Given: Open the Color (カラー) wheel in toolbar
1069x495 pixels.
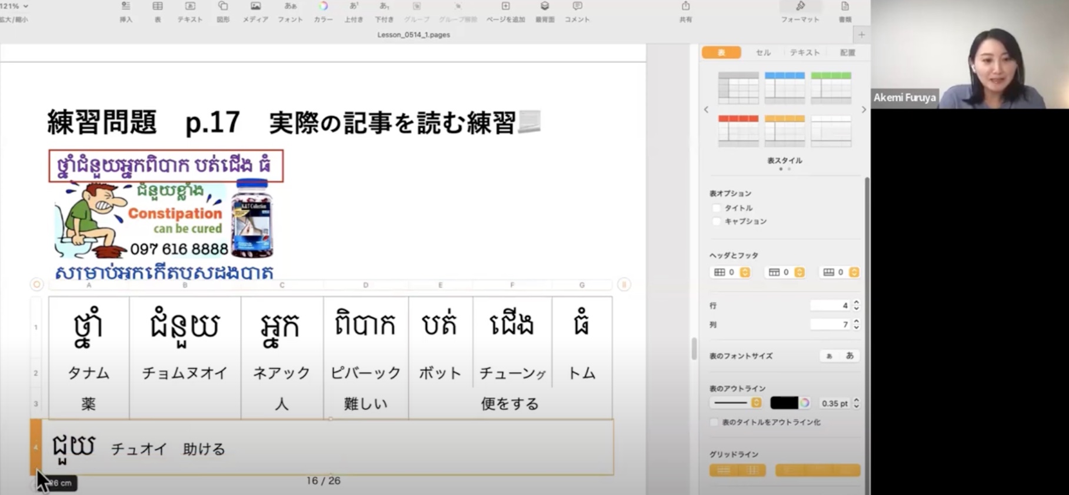Looking at the screenshot, I should 323,7.
